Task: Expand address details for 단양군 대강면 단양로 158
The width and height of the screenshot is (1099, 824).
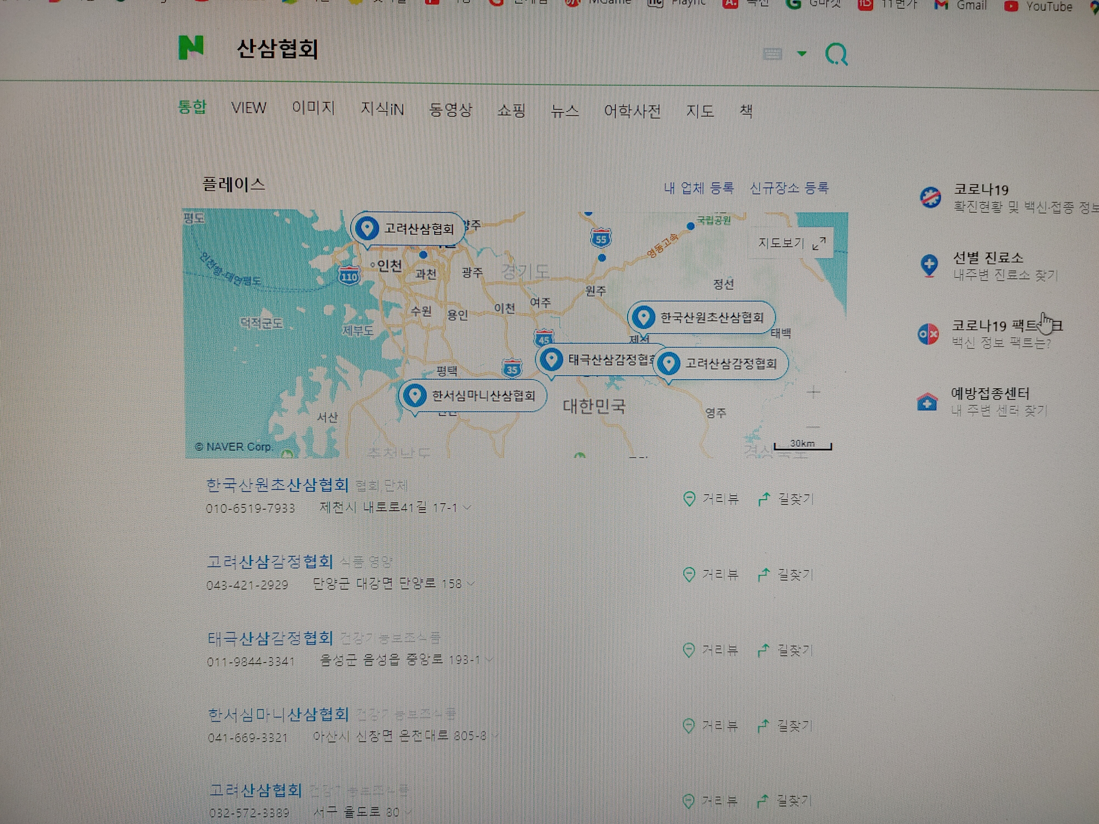Action: pos(470,583)
